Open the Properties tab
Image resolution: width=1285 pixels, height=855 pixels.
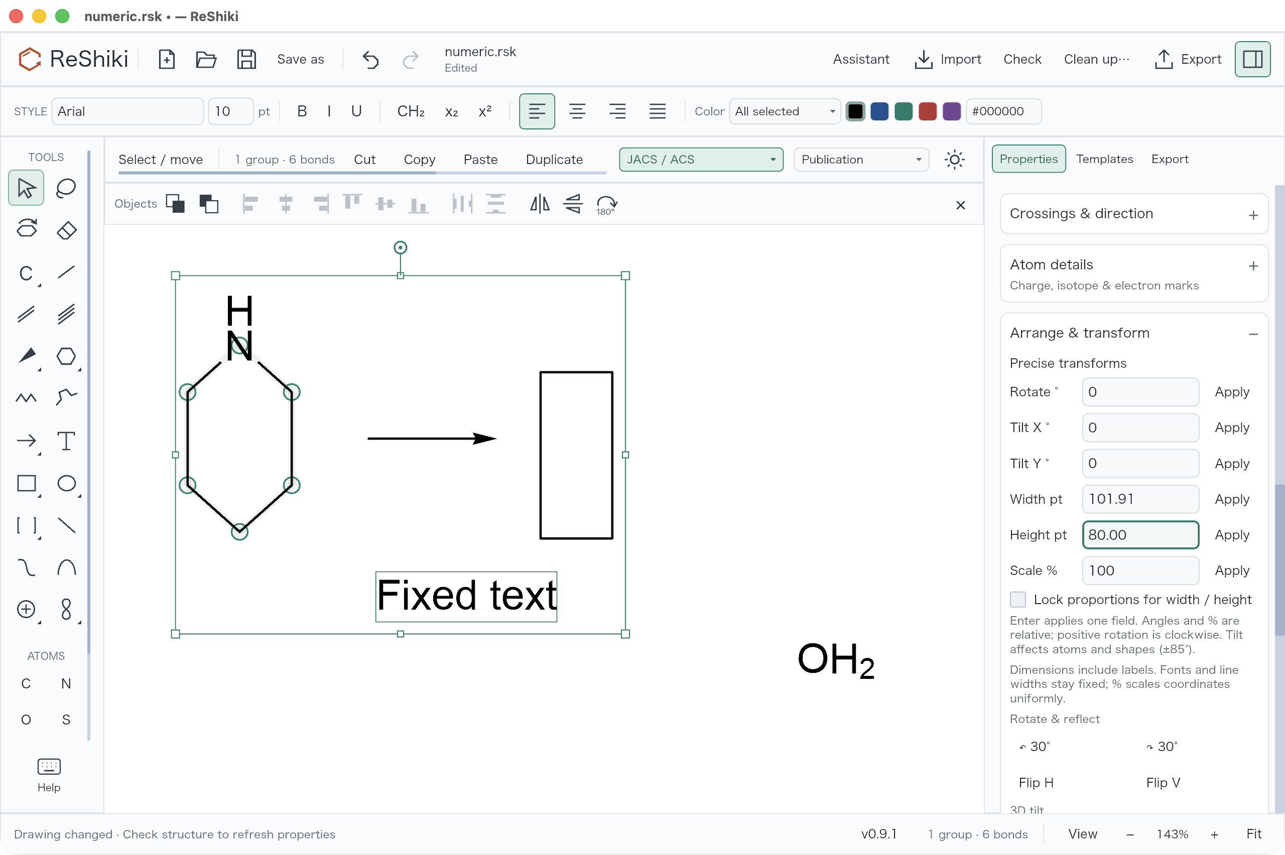[1028, 159]
